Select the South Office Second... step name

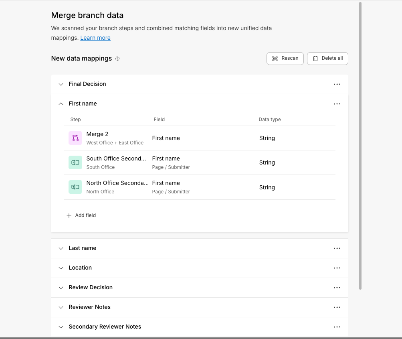116,158
